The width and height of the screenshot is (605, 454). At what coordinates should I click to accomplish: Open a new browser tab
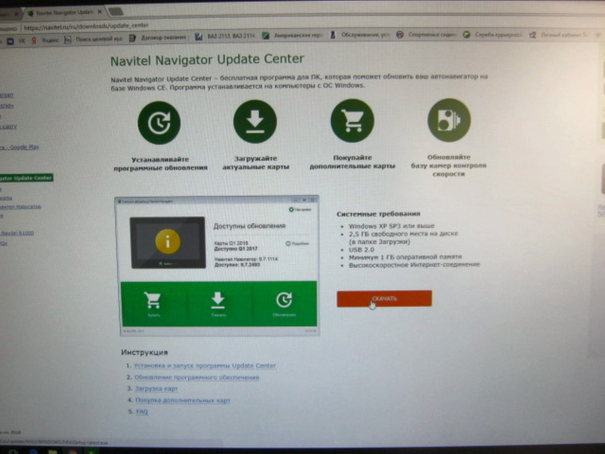point(116,12)
